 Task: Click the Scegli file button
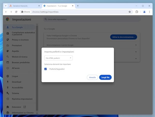105,77
